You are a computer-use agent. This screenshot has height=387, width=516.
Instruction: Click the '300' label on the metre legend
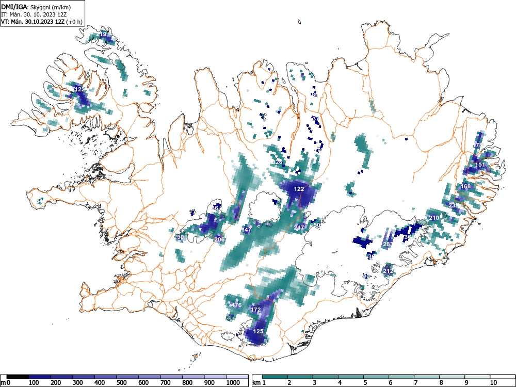(78, 383)
